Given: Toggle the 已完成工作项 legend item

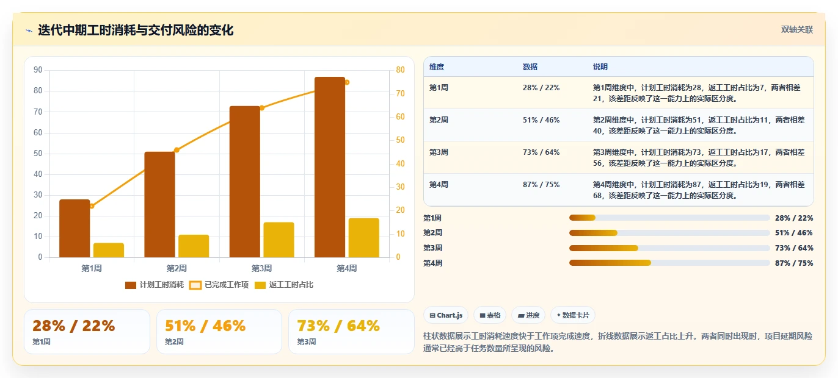Looking at the screenshot, I should tap(219, 285).
